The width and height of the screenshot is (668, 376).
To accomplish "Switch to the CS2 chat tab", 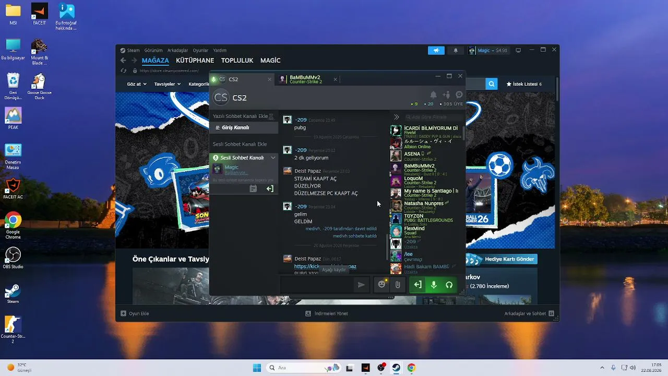I will pyautogui.click(x=241, y=79).
